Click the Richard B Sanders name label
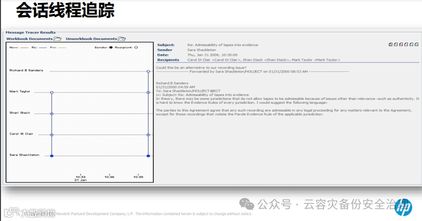Screen dimensions: 422x221 coord(26,70)
